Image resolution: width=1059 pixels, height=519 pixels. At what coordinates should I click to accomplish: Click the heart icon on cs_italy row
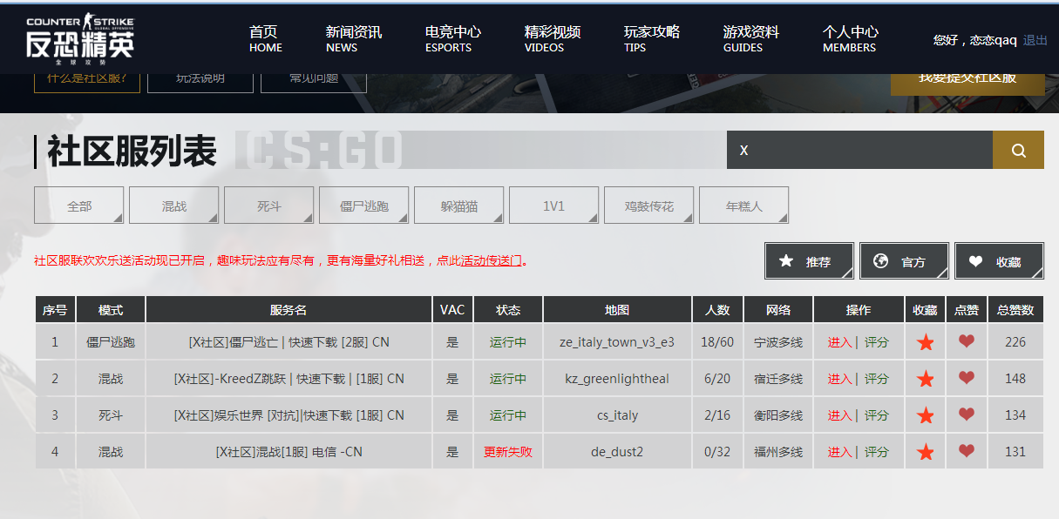tap(966, 415)
